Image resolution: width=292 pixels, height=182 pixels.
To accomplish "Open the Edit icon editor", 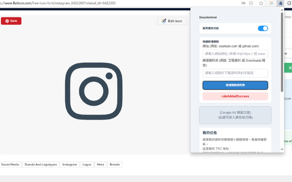I will pyautogui.click(x=172, y=21).
